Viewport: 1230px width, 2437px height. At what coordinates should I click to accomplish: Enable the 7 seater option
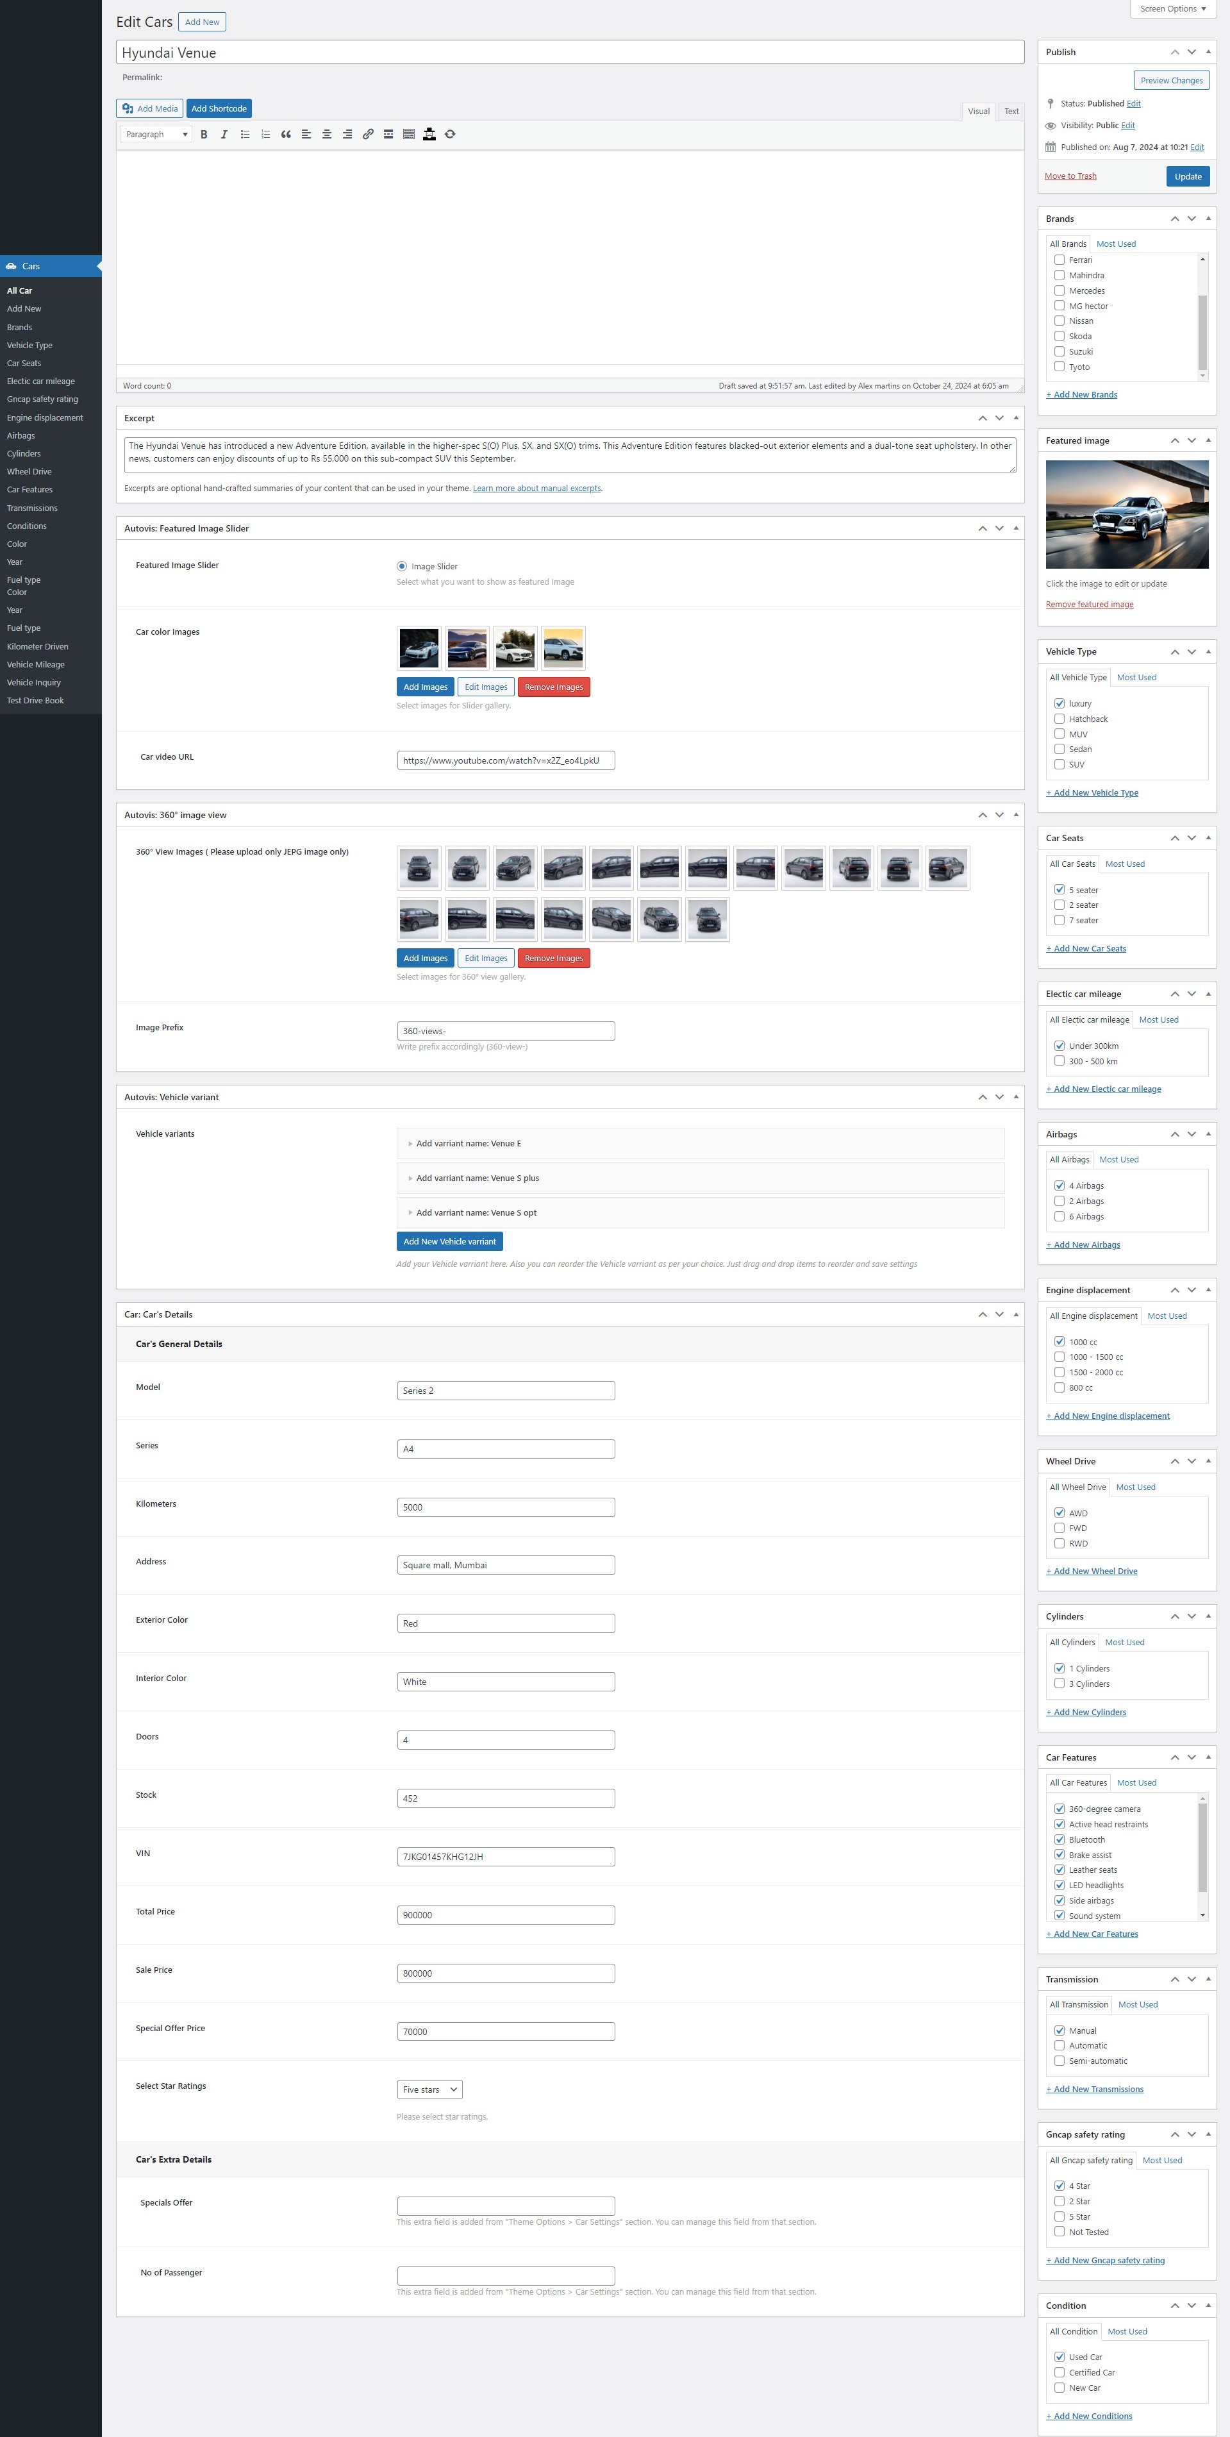[x=1060, y=921]
